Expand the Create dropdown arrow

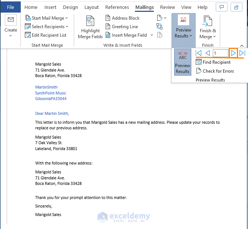pyautogui.click(x=11, y=36)
